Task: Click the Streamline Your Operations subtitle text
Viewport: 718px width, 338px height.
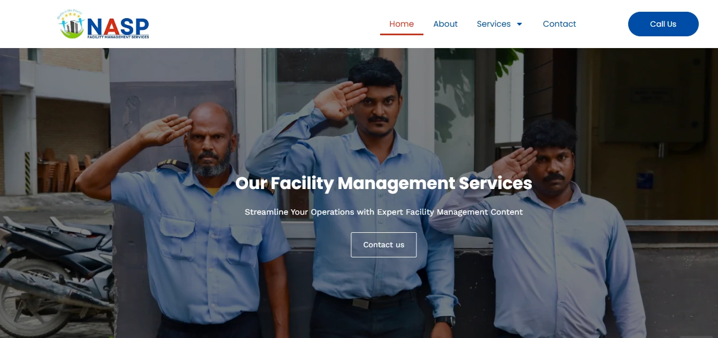Action: coord(383,212)
